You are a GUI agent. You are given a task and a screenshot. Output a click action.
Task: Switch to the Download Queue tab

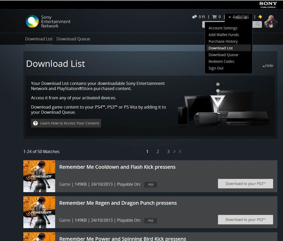coord(73,39)
